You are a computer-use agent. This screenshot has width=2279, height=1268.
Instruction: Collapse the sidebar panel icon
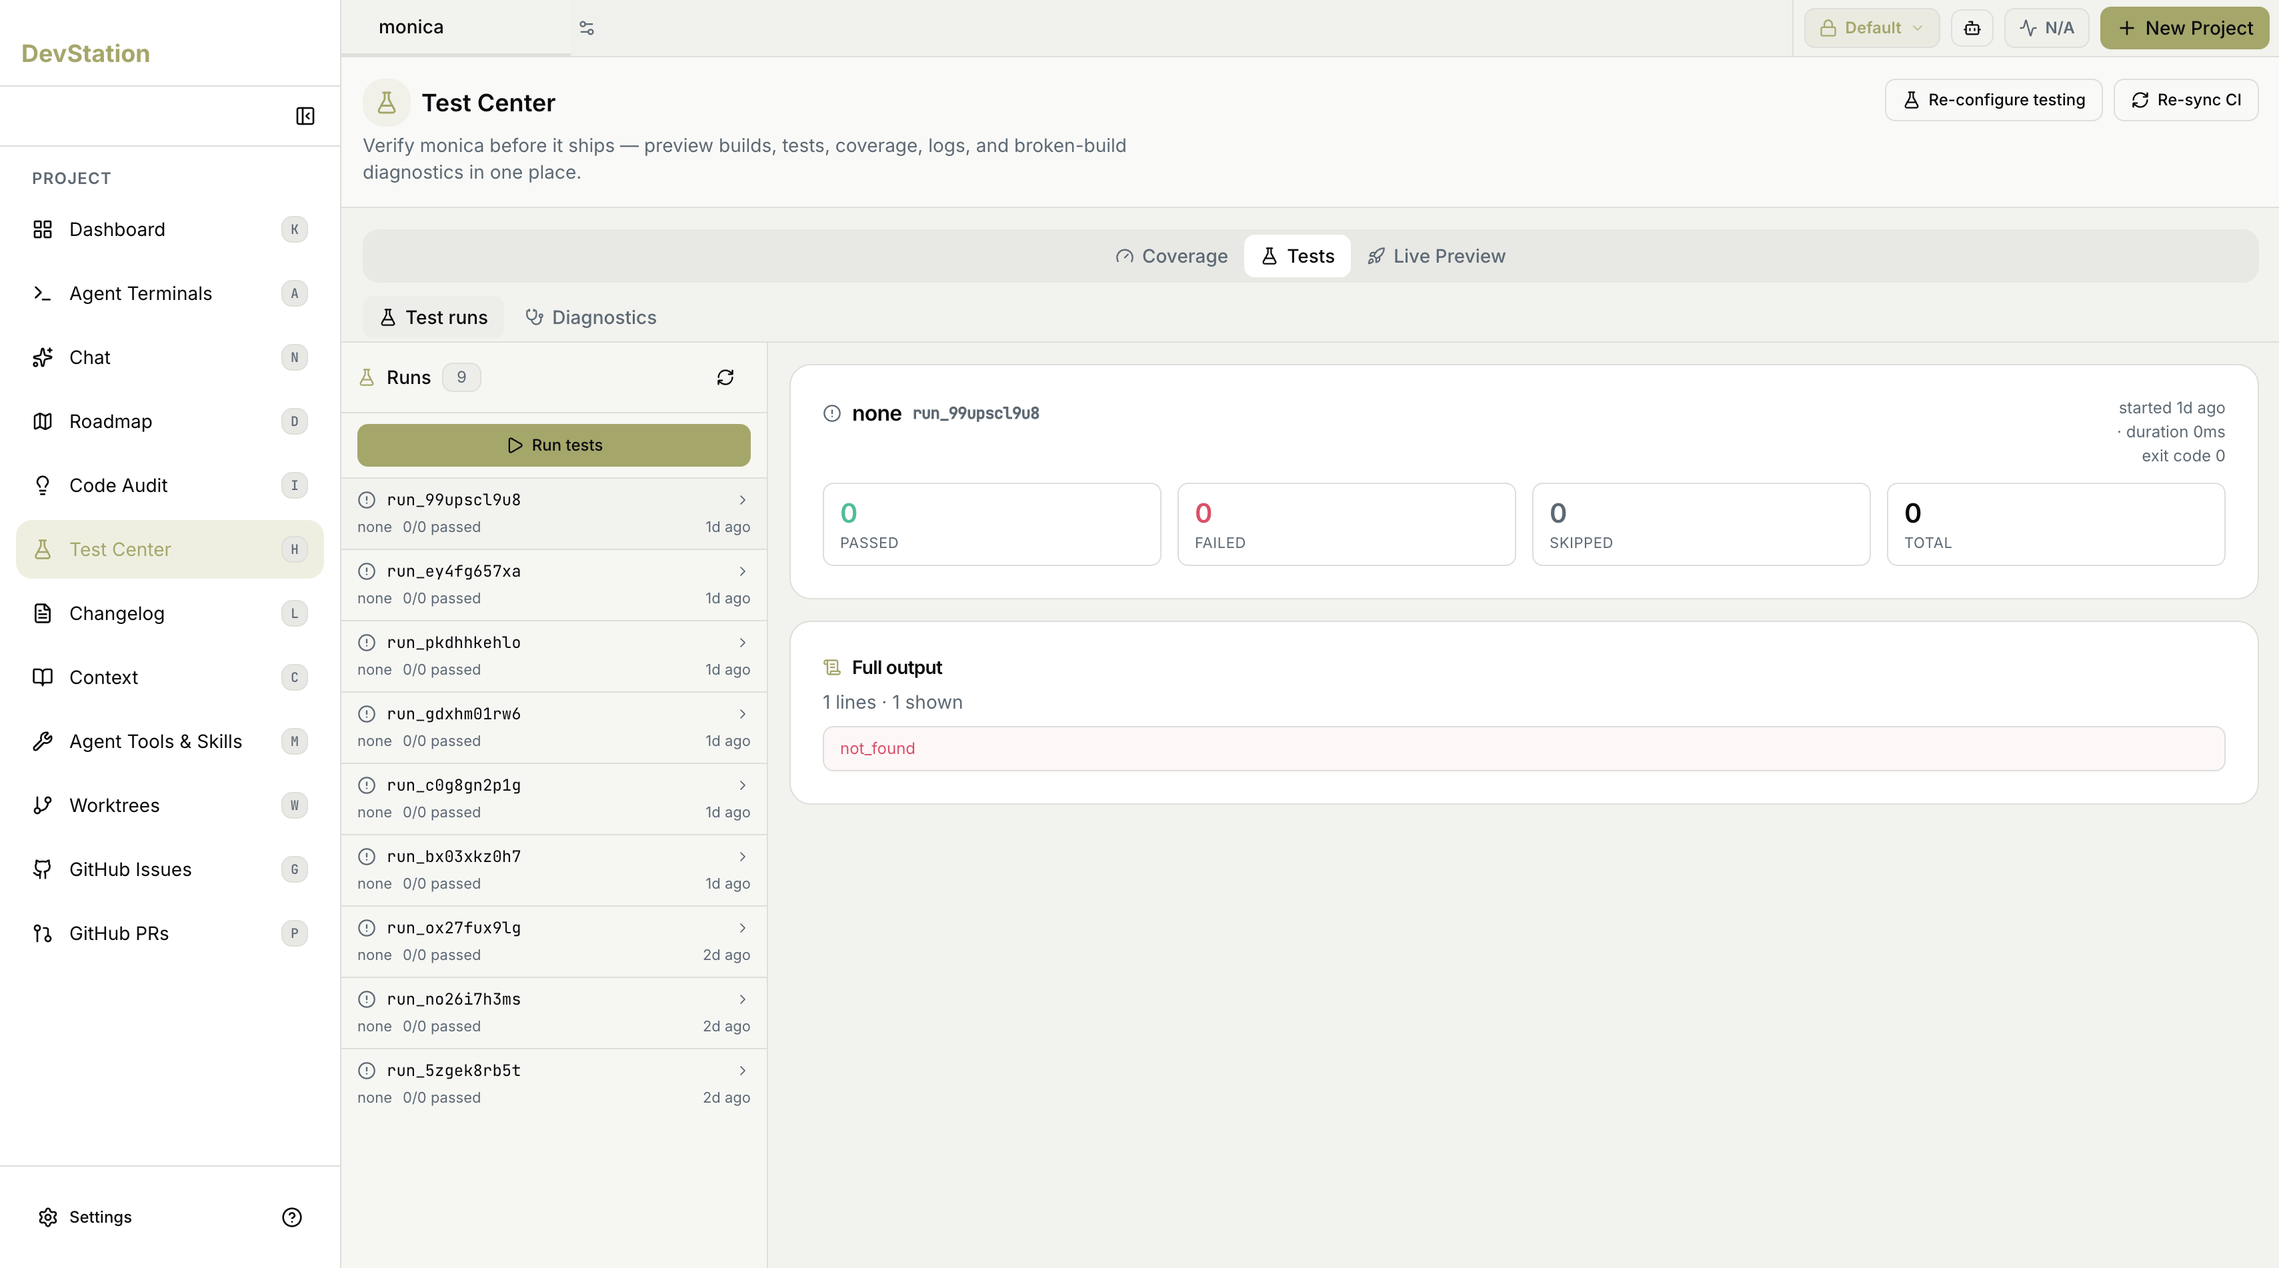[x=305, y=116]
